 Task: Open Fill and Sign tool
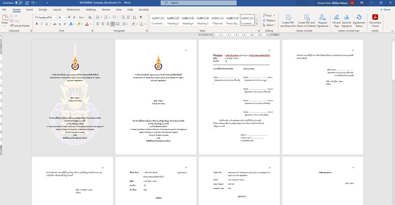(x=336, y=21)
